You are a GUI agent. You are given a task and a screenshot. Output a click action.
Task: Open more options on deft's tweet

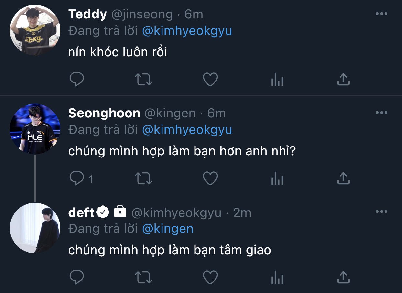[x=382, y=212]
